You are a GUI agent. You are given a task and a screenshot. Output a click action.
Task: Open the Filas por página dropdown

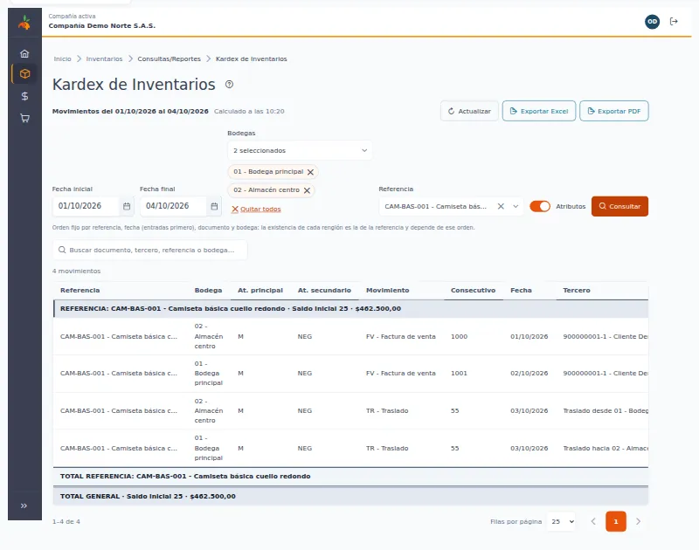[562, 521]
